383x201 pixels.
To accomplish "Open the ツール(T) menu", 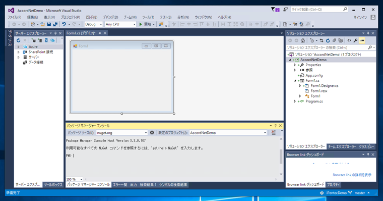I will (148, 17).
